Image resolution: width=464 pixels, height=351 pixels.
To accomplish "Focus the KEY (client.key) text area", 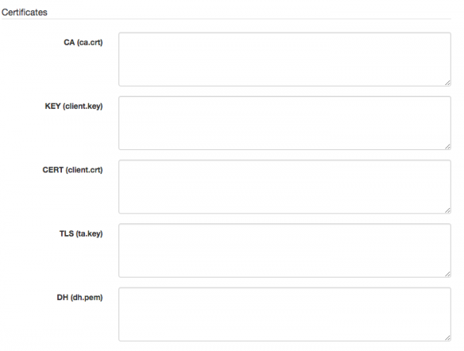I will [x=285, y=123].
